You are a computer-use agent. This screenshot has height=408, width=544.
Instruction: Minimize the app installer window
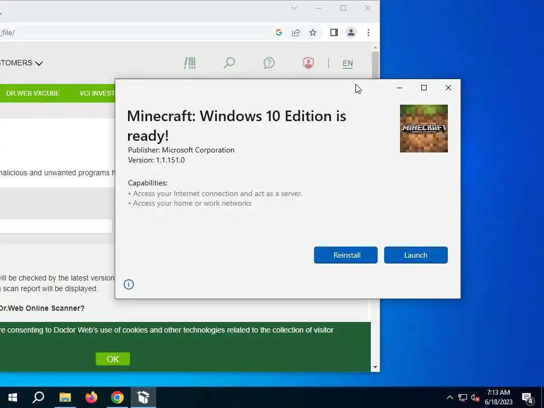[399, 88]
